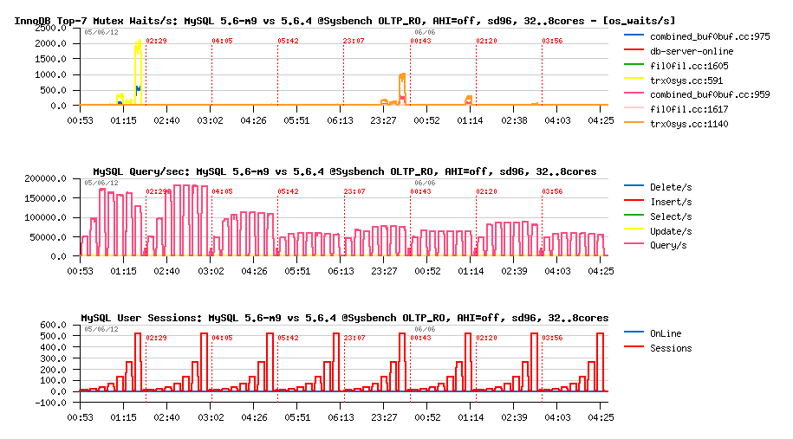Click the blue OnLine legend line
Viewport: 793px width, 439px height.
tap(634, 332)
